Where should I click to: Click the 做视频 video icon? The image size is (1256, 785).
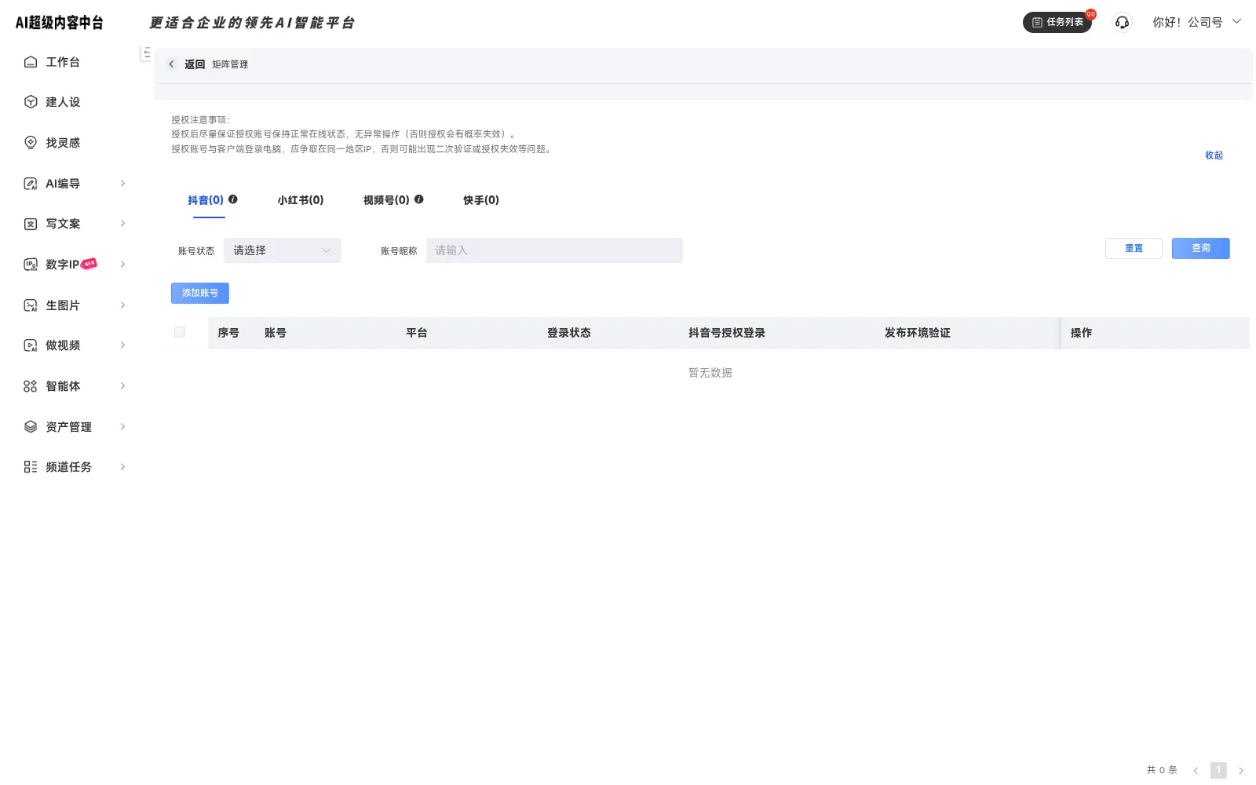[31, 345]
